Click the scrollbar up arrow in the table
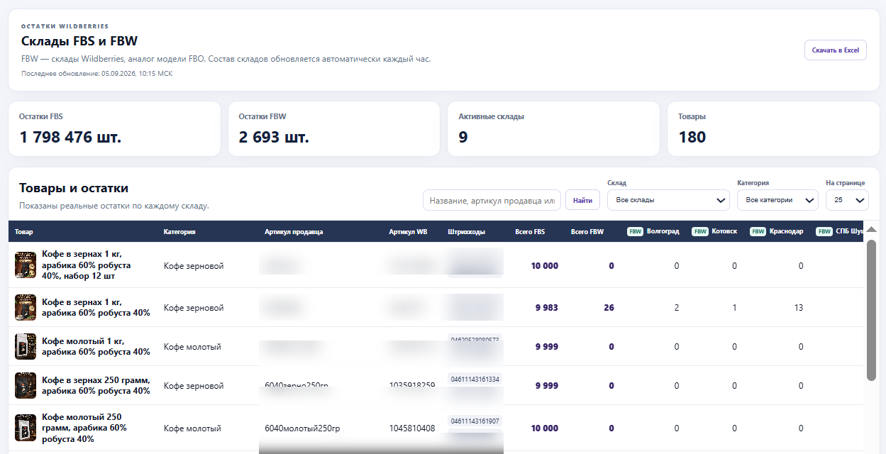The width and height of the screenshot is (886, 454). (x=871, y=230)
